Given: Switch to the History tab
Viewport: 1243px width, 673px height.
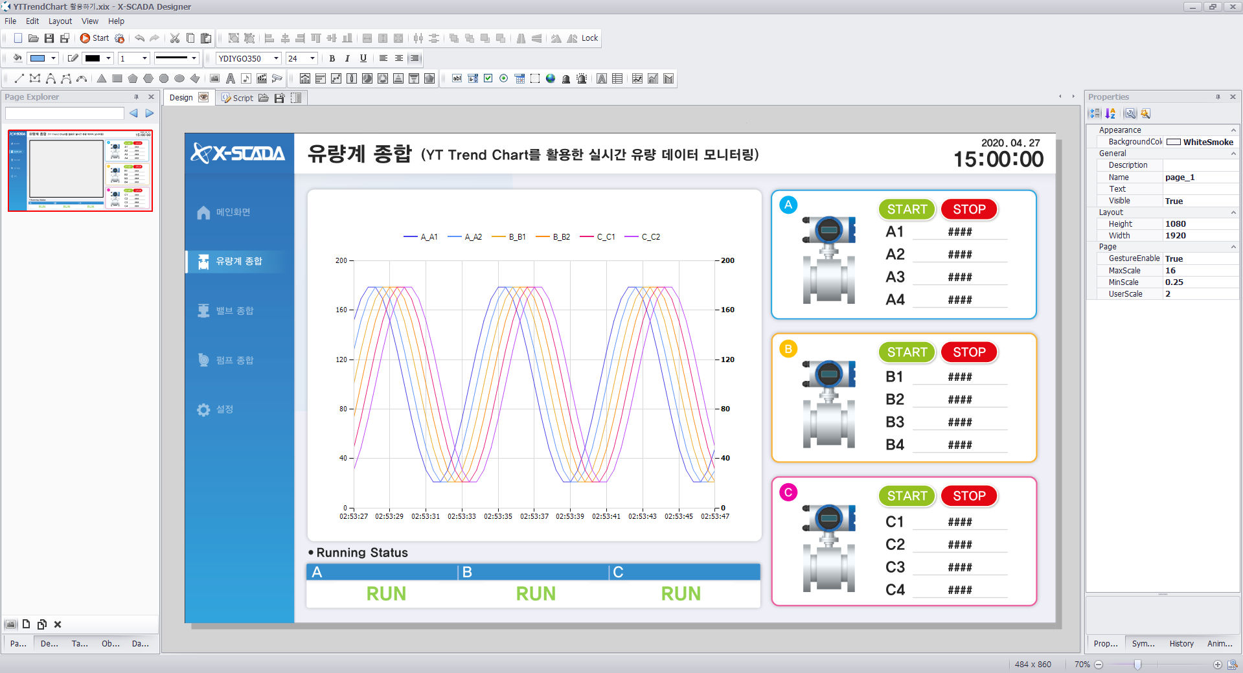Looking at the screenshot, I should [x=1181, y=644].
